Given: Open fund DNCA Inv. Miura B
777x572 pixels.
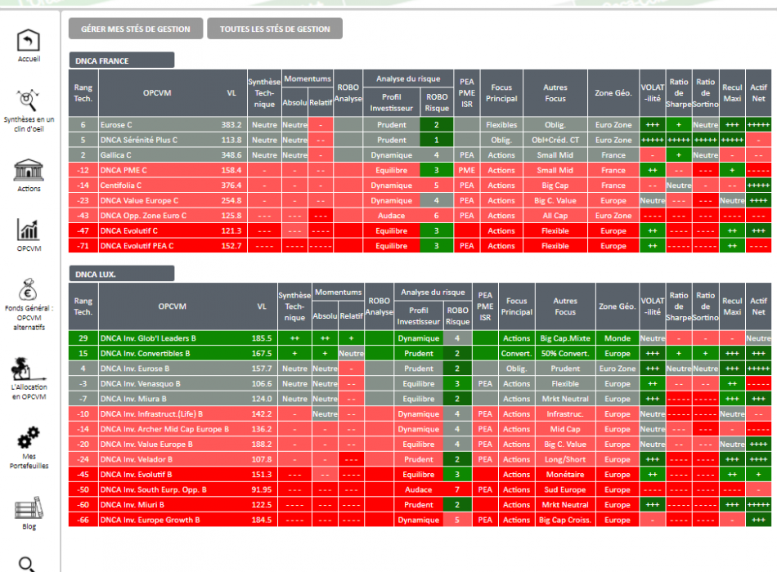Looking at the screenshot, I should pyautogui.click(x=133, y=399).
